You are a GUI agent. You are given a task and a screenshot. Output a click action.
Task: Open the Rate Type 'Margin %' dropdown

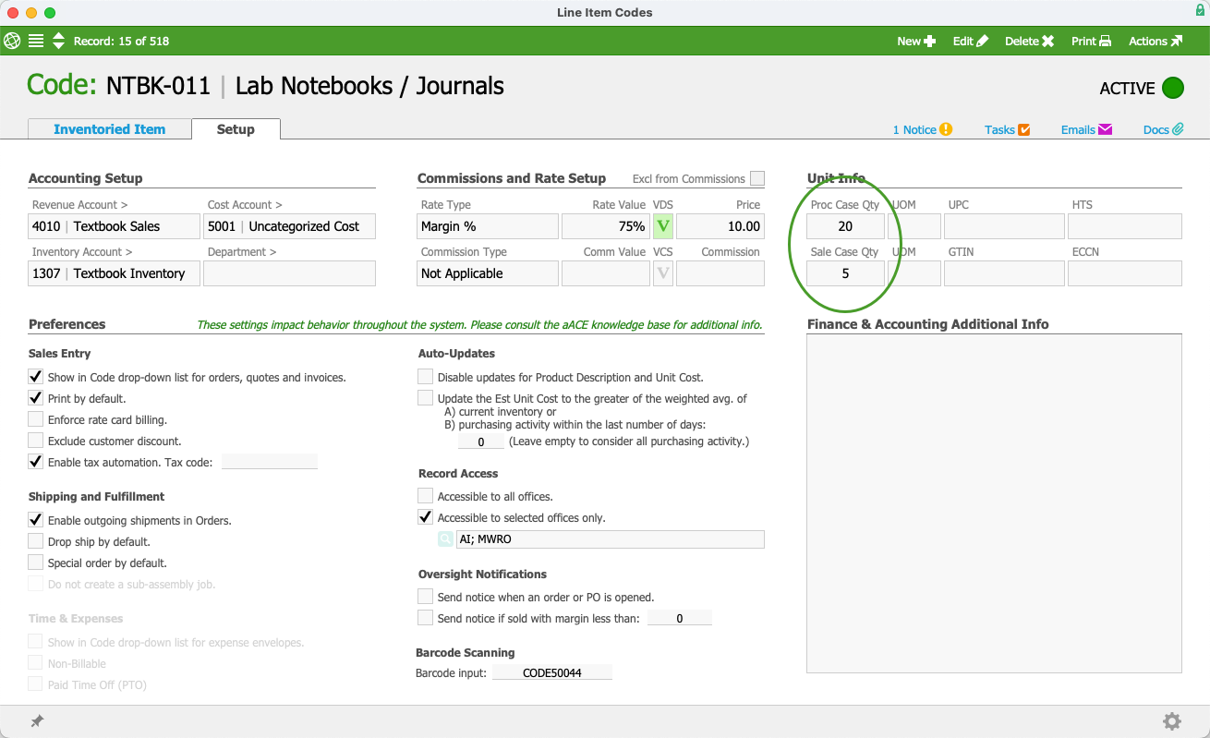[488, 226]
